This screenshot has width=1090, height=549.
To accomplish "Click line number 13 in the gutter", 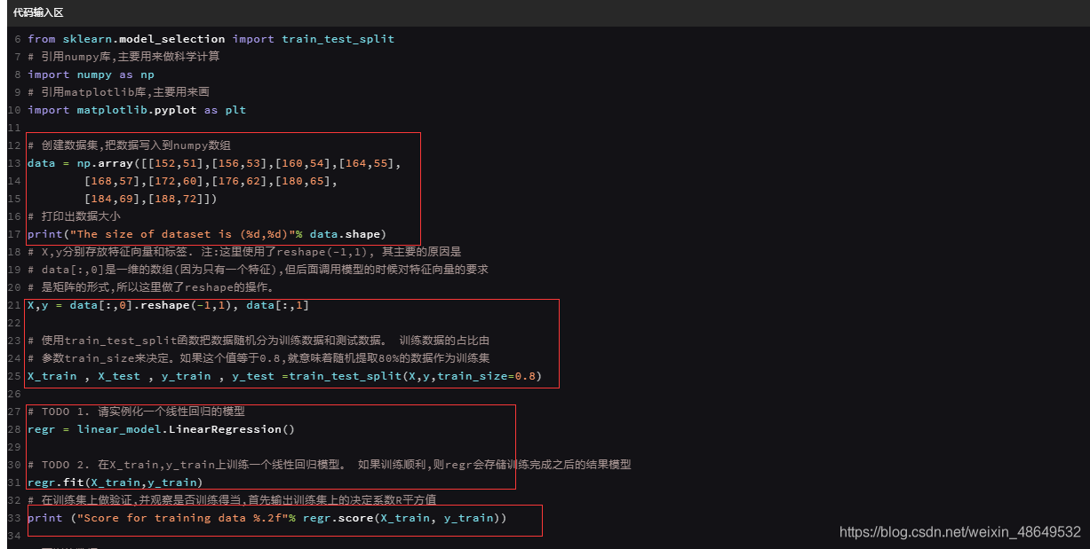I will (x=13, y=163).
